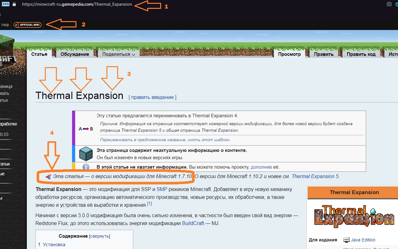This screenshot has height=249, width=398.
Task: Click the Official Wiki badge
Action: (x=27, y=25)
